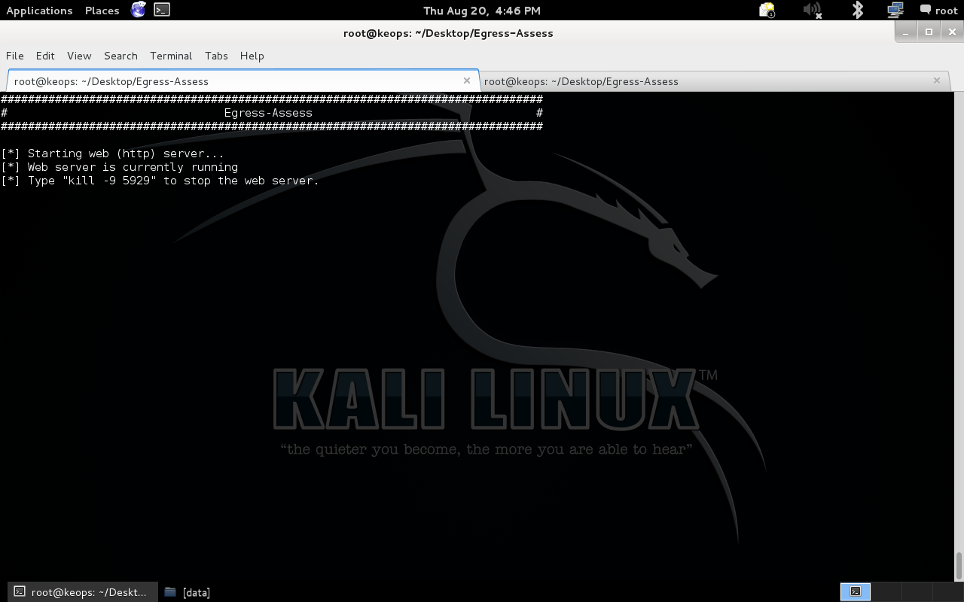
Task: Click the root@keops terminal taskbar button
Action: (83, 592)
